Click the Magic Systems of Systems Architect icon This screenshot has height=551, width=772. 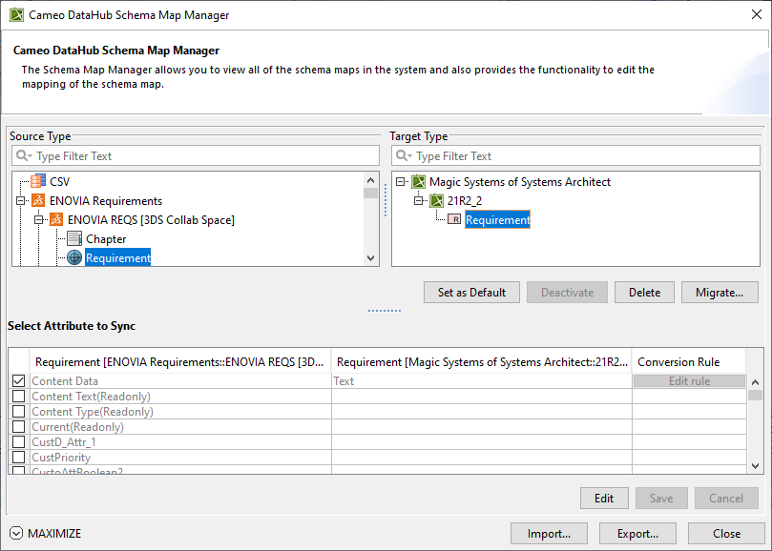(x=418, y=181)
